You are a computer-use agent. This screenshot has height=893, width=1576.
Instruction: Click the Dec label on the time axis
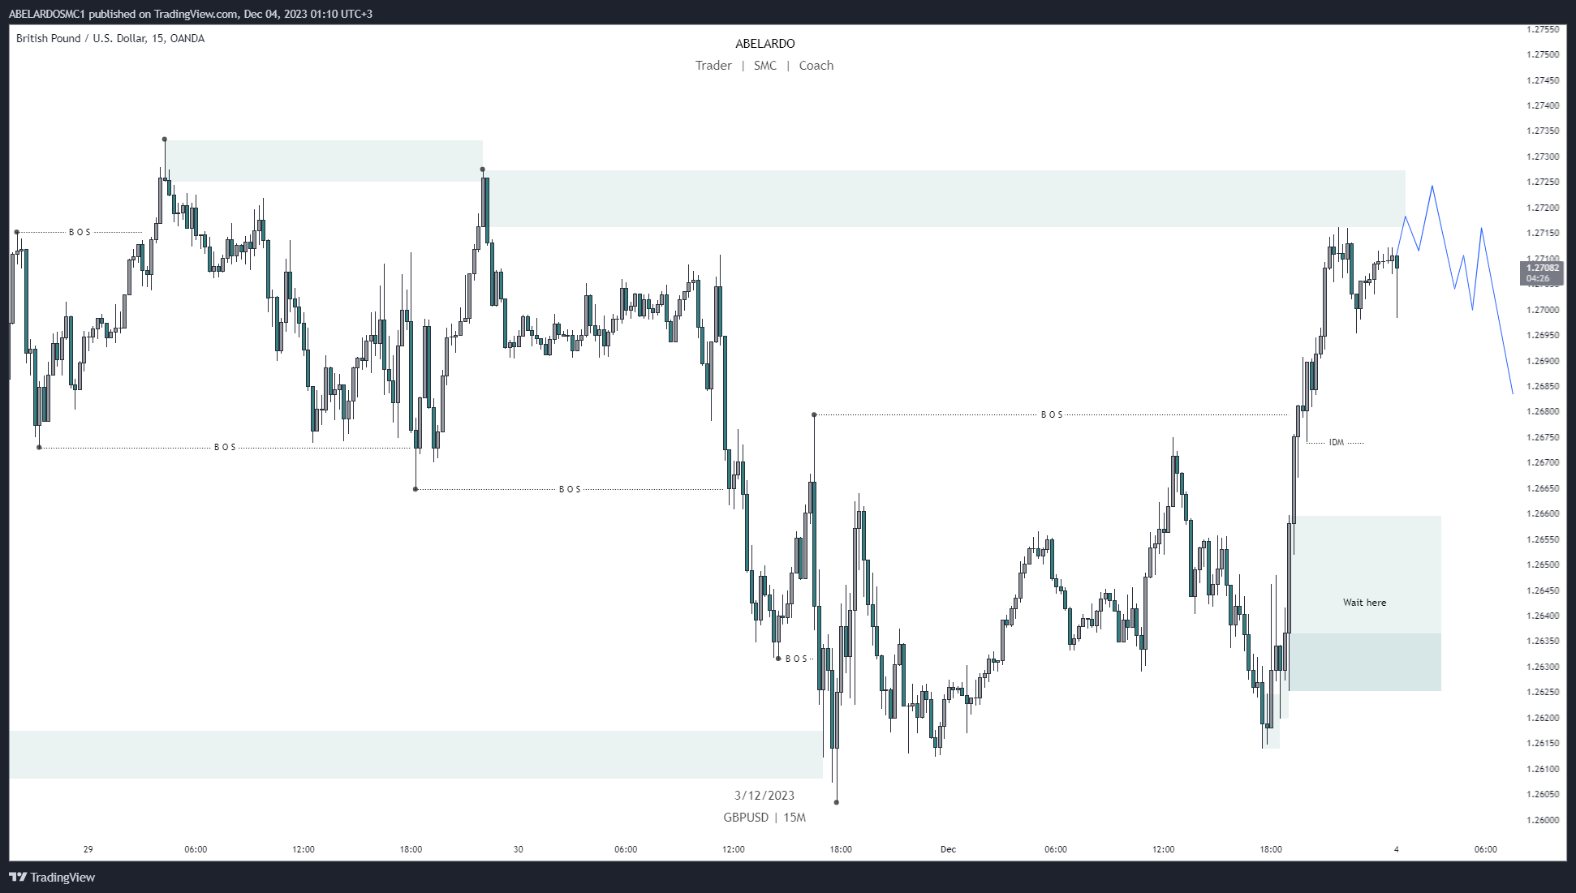948,849
